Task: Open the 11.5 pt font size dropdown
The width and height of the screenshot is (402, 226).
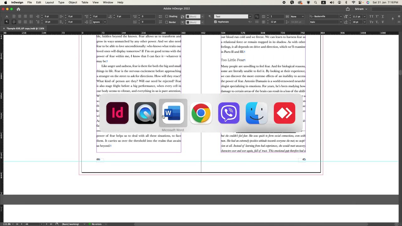Action: (x=364, y=16)
